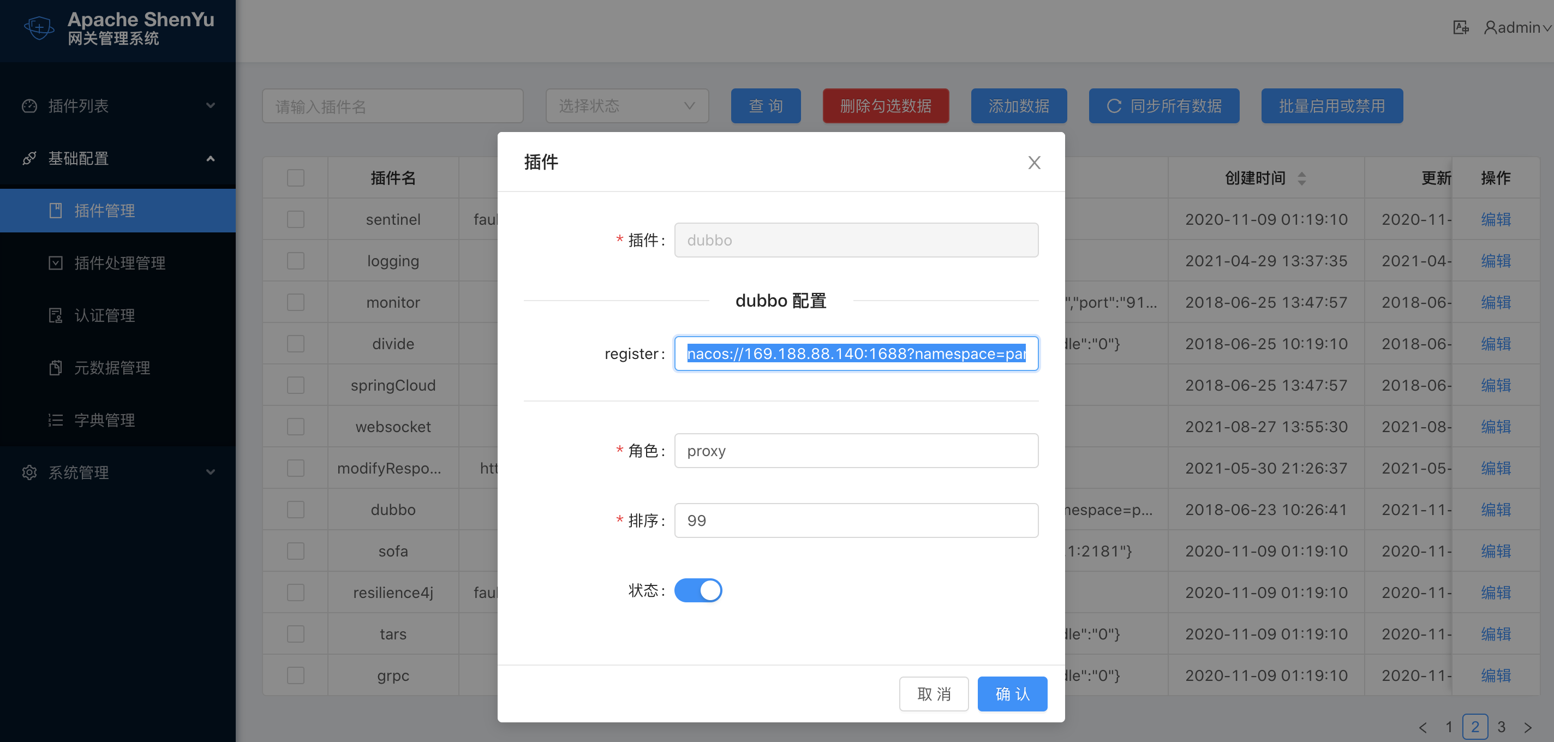Click the Apache ShenYu shield logo
Image resolution: width=1554 pixels, height=742 pixels.
(39, 28)
